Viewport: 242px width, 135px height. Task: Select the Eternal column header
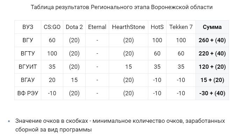click(97, 27)
